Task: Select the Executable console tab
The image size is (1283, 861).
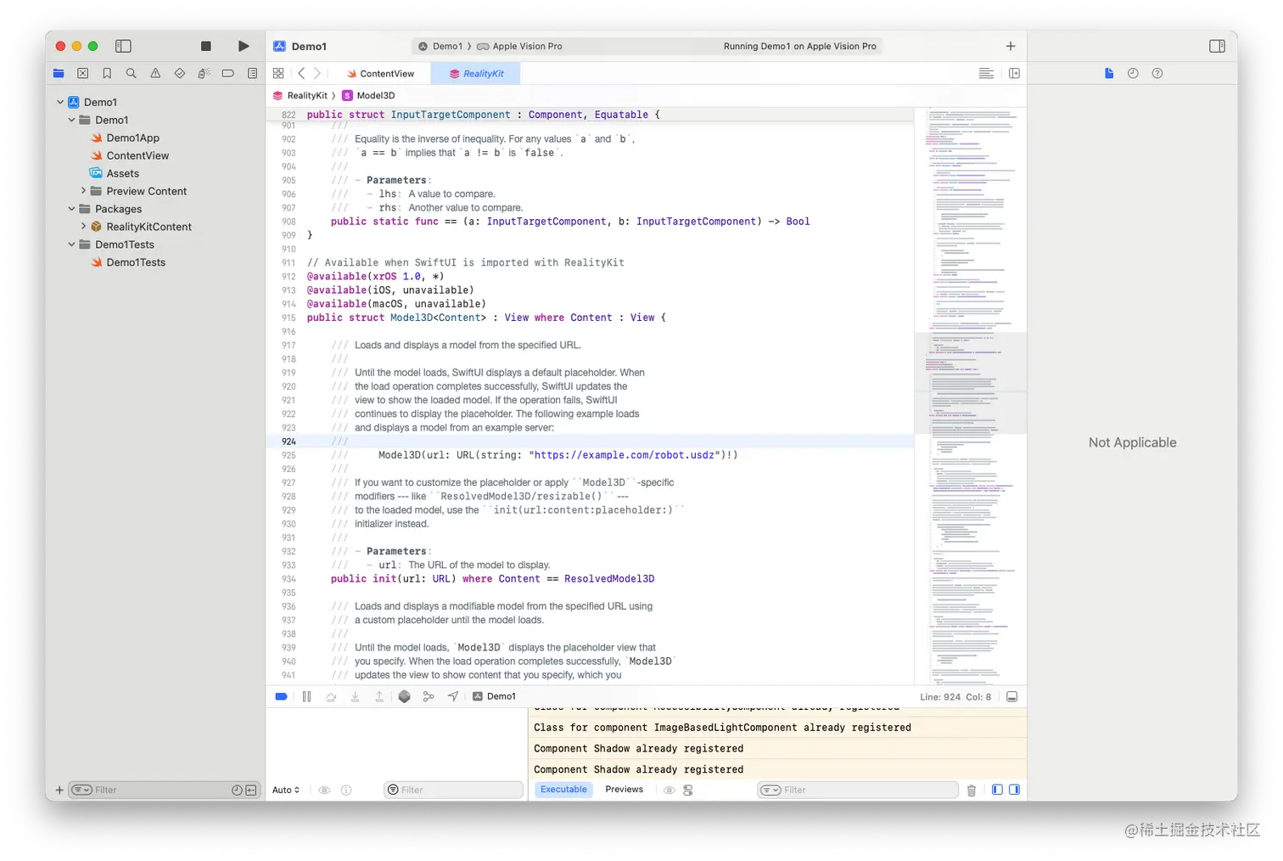Action: point(563,790)
